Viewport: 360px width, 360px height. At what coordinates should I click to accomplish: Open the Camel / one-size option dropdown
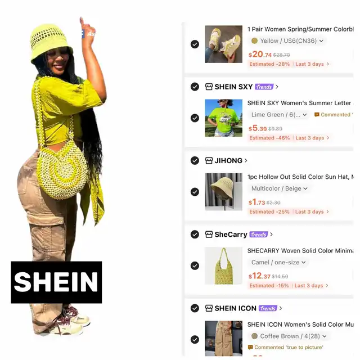(x=278, y=263)
